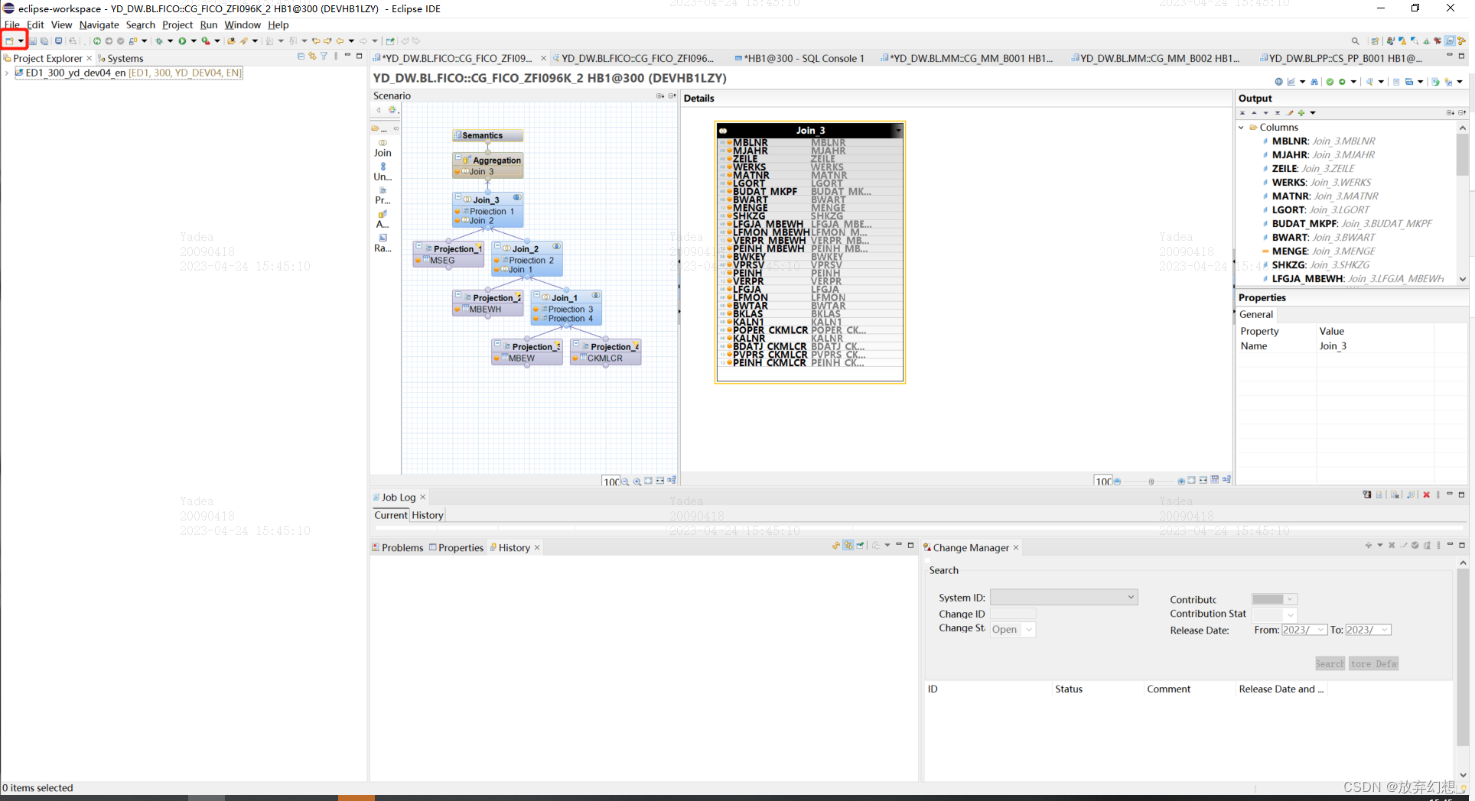The height and width of the screenshot is (801, 1475).
Task: Switch to the HB1@300 SQL Console 1 tab
Action: [x=799, y=58]
